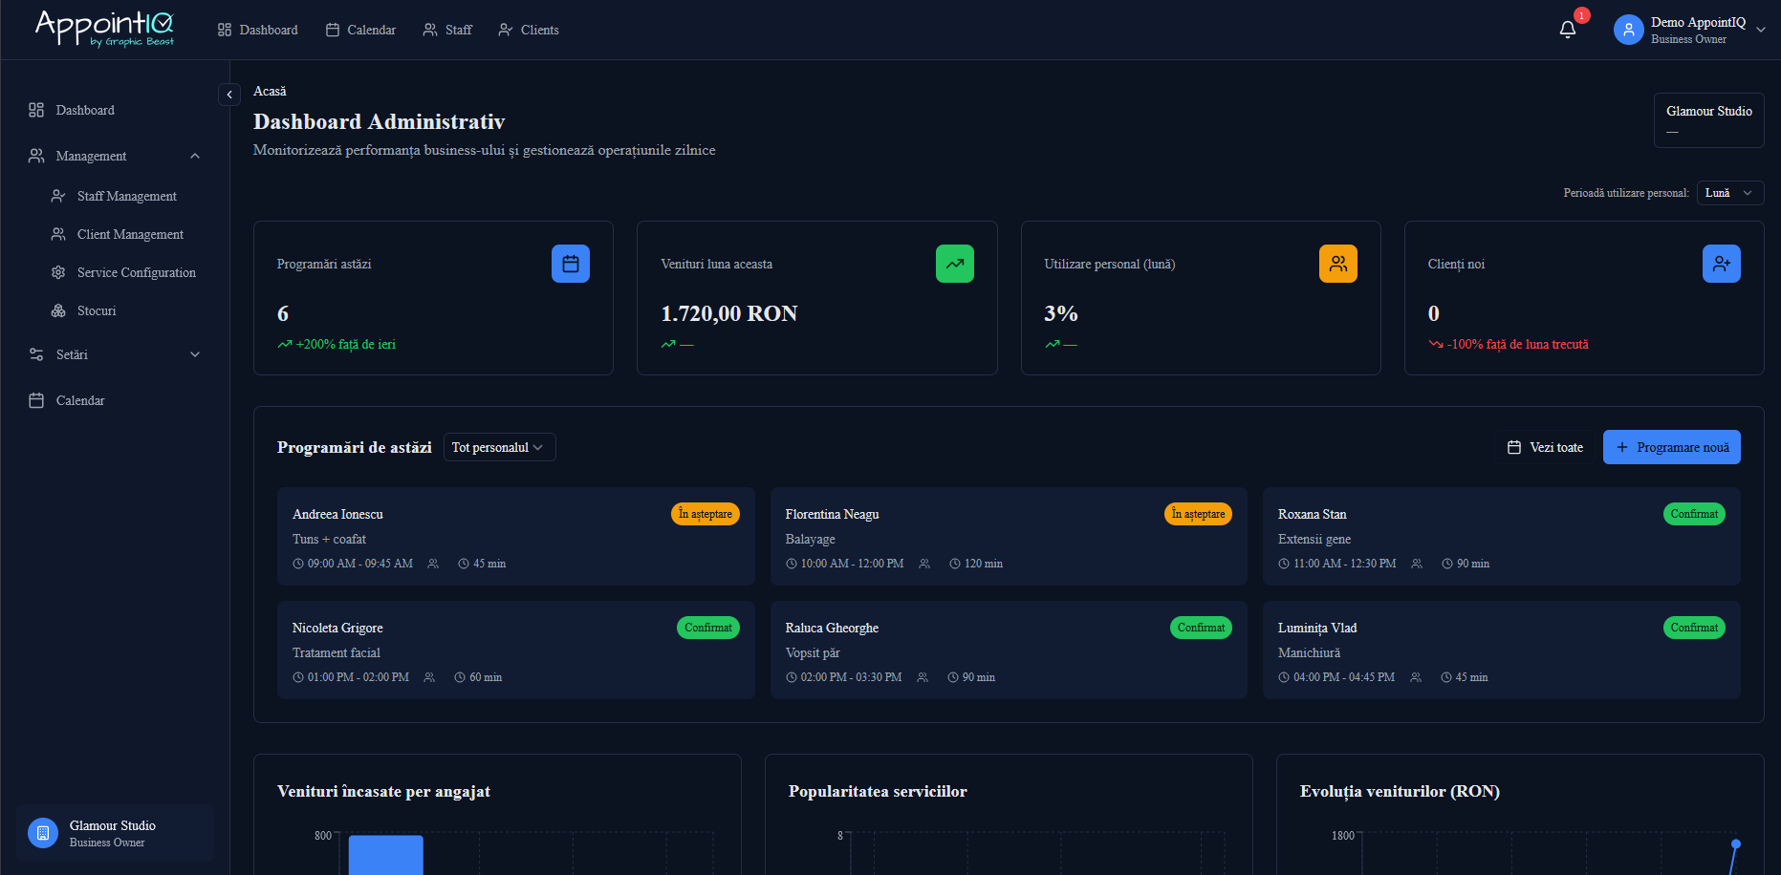Click Acasă breadcrumb link
Image resolution: width=1781 pixels, height=875 pixels.
coord(270,91)
